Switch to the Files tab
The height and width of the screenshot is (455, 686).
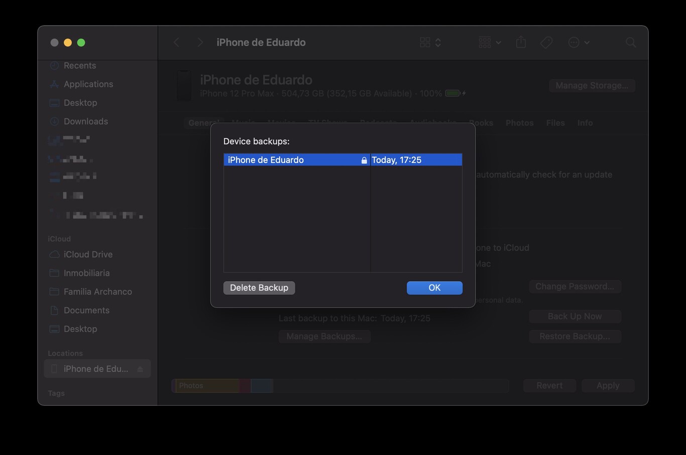[555, 123]
